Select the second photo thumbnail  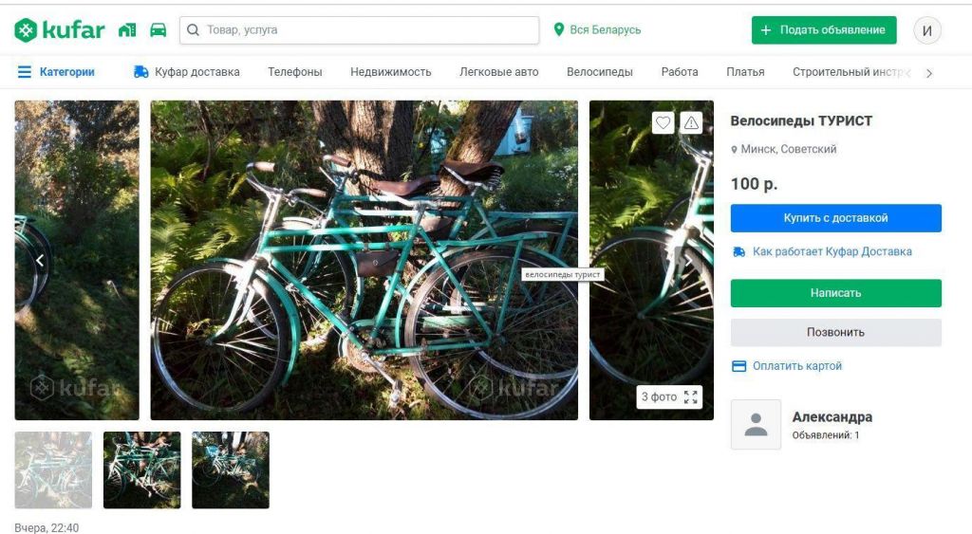click(141, 470)
